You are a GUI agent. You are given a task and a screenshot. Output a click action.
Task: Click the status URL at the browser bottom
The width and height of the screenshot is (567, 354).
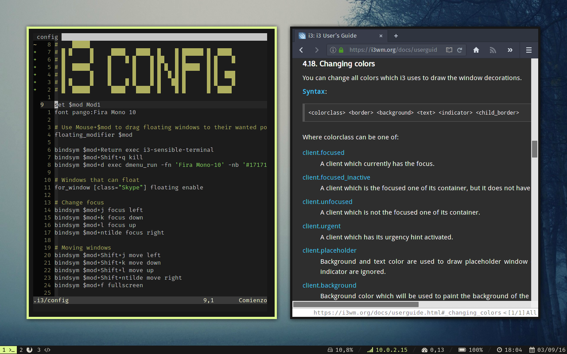(407, 312)
